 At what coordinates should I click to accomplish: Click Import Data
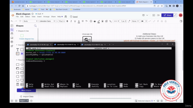(x=27, y=97)
